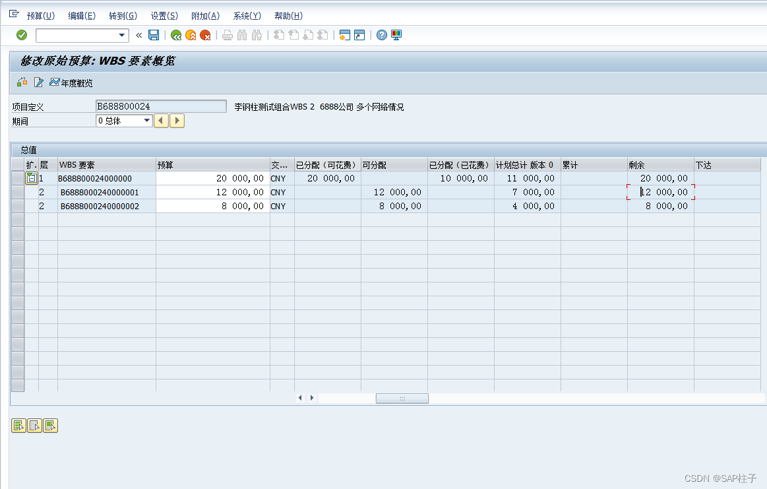Image resolution: width=767 pixels, height=489 pixels.
Task: Open the 系统(Y) menu
Action: pos(247,16)
